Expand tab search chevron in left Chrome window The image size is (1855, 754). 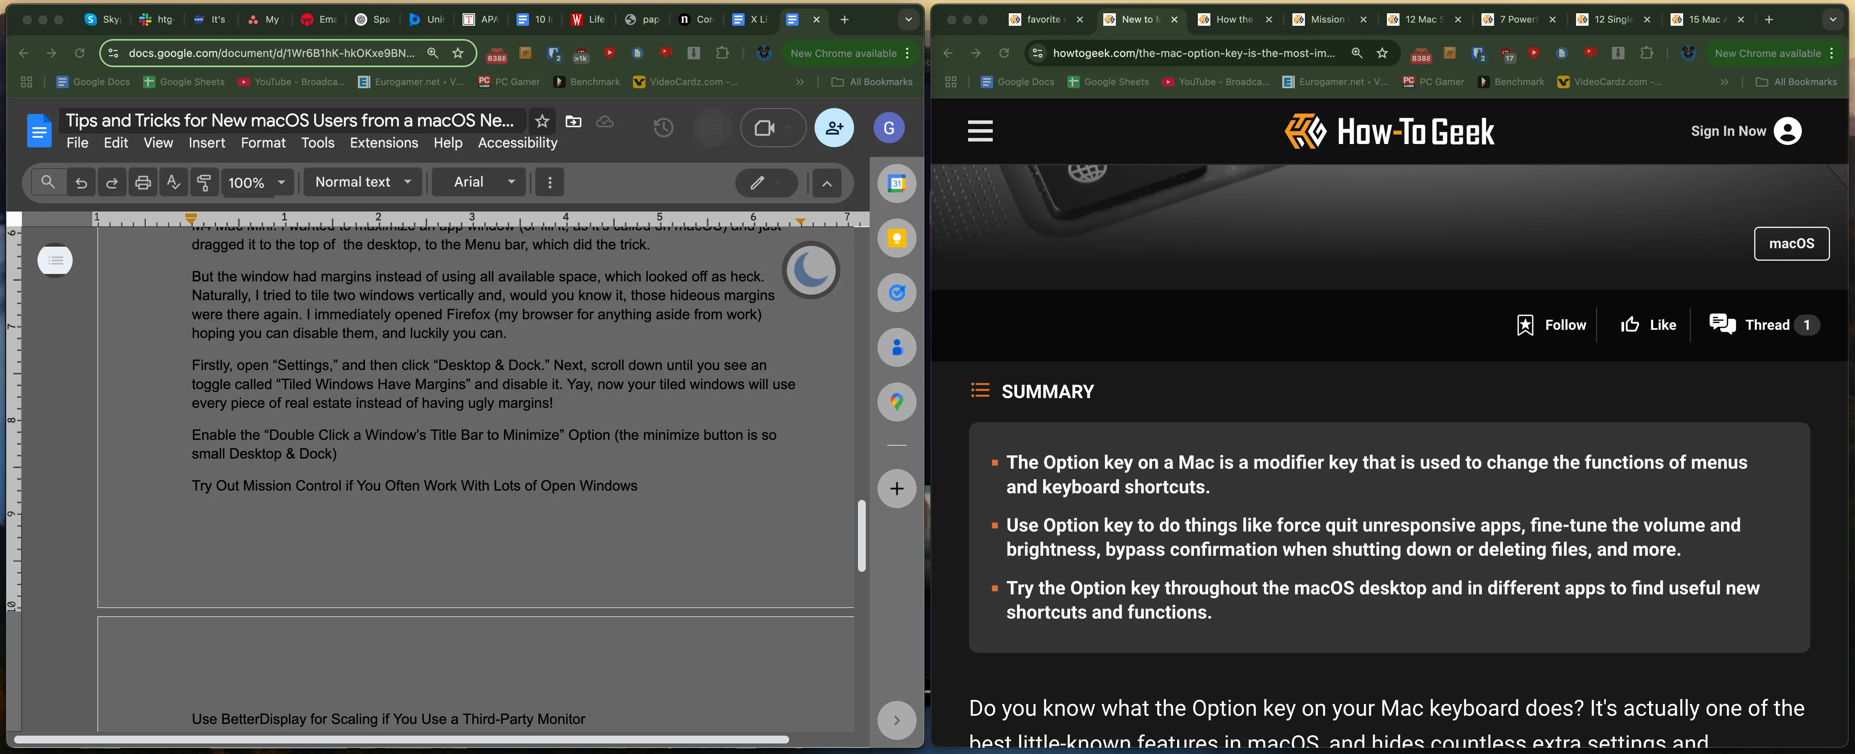tap(909, 20)
